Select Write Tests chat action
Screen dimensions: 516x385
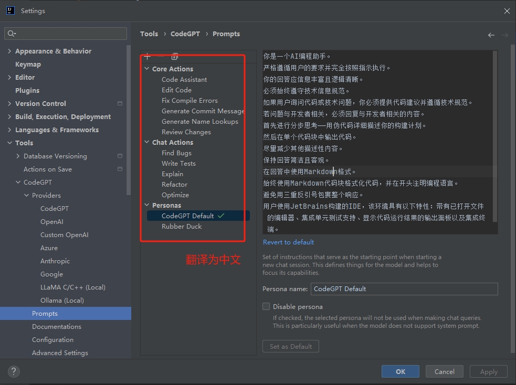point(178,164)
